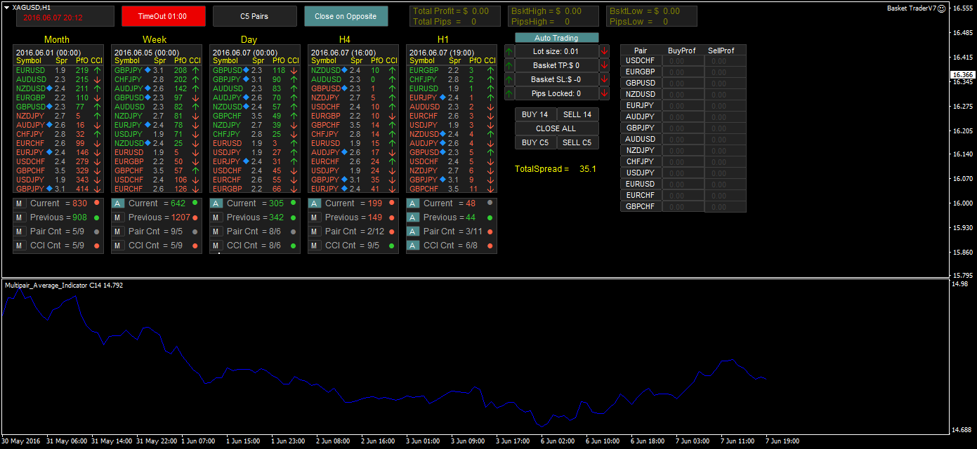Select EURGBP in the Pair profit table
Image resolution: width=977 pixels, height=449 pixels.
(x=641, y=72)
